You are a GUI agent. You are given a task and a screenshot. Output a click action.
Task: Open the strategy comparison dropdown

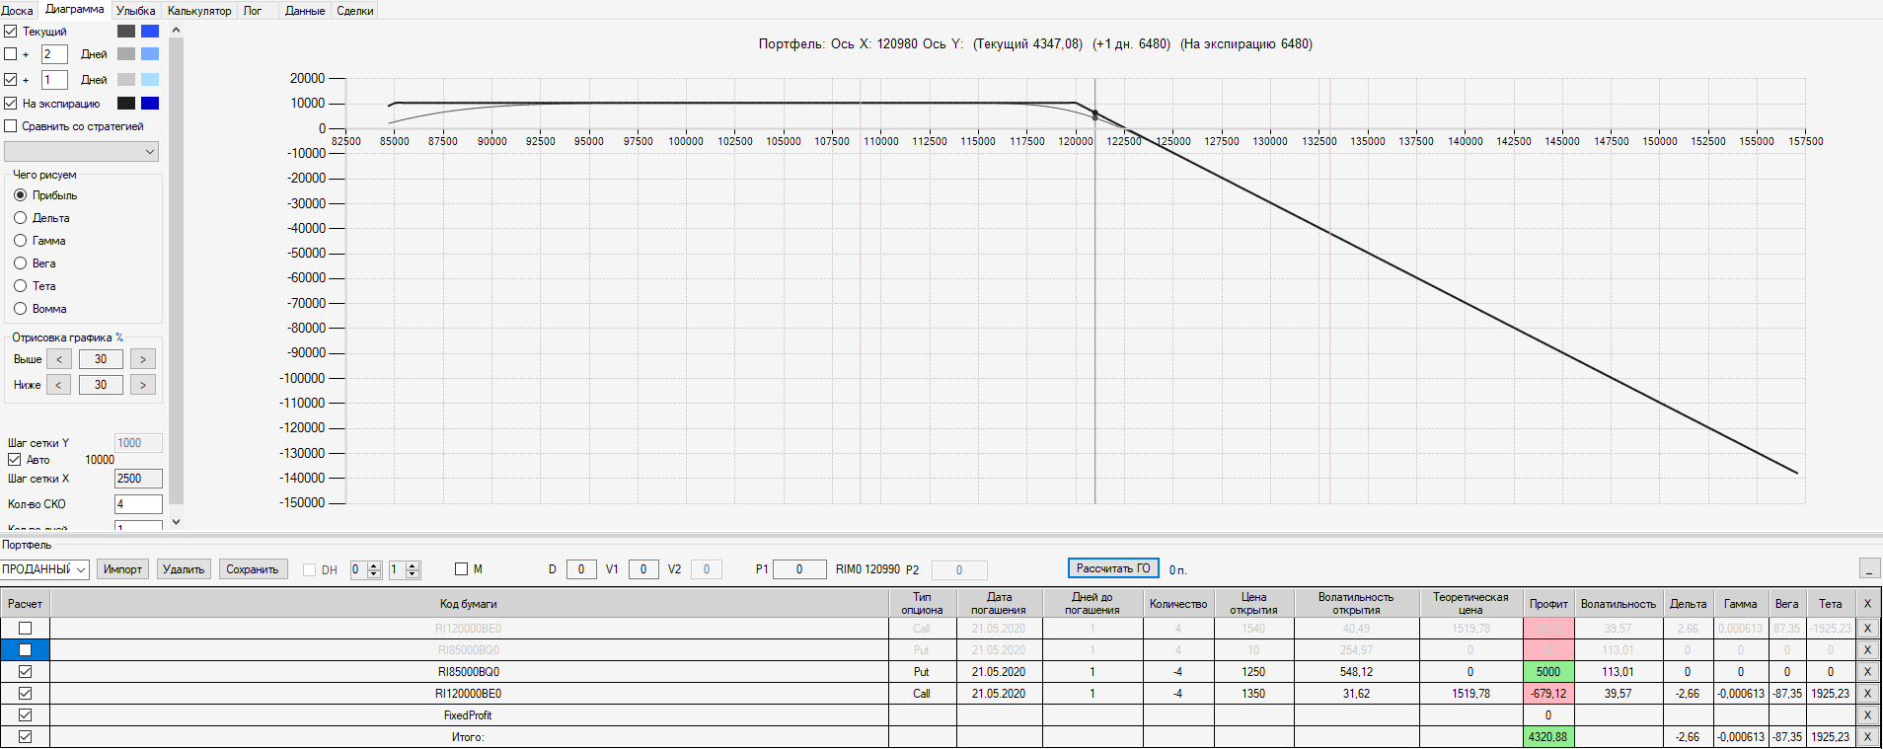(x=81, y=152)
